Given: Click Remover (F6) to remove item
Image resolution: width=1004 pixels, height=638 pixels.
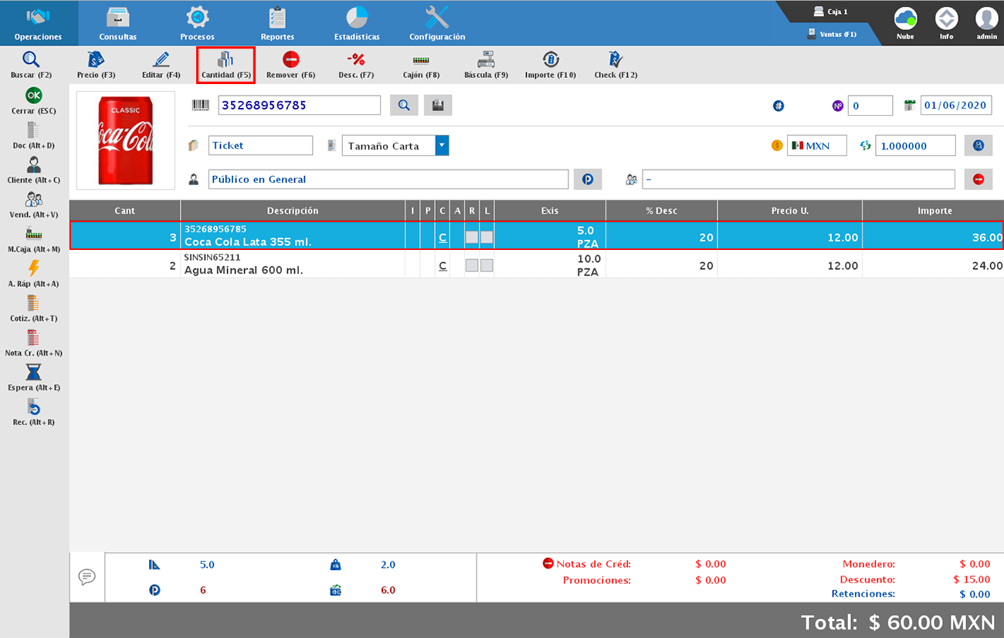Looking at the screenshot, I should tap(290, 60).
